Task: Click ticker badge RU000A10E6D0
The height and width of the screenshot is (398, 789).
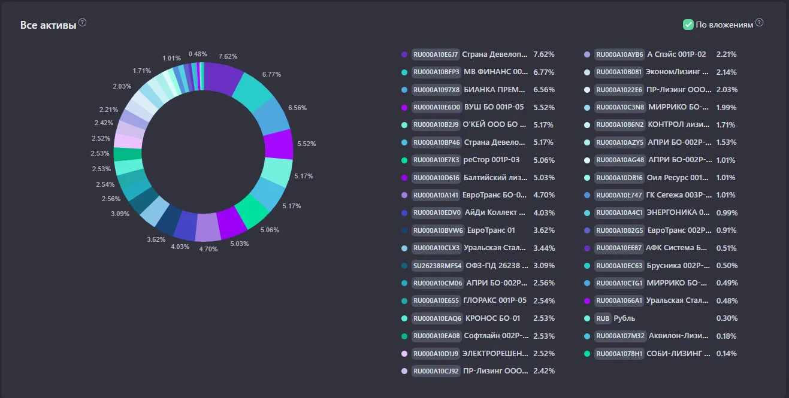Action: click(437, 107)
